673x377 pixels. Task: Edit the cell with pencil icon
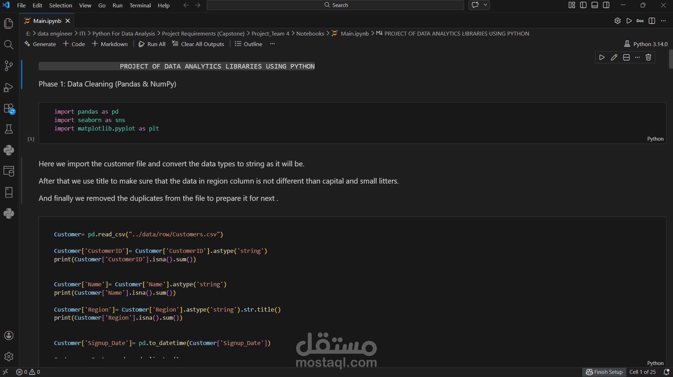click(x=614, y=57)
